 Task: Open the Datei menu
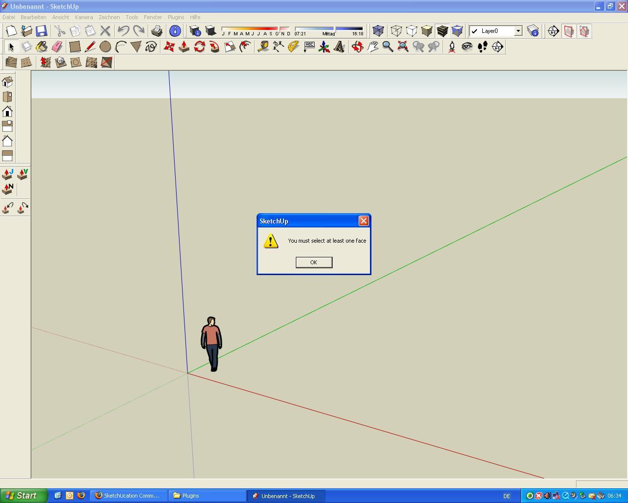pyautogui.click(x=9, y=17)
